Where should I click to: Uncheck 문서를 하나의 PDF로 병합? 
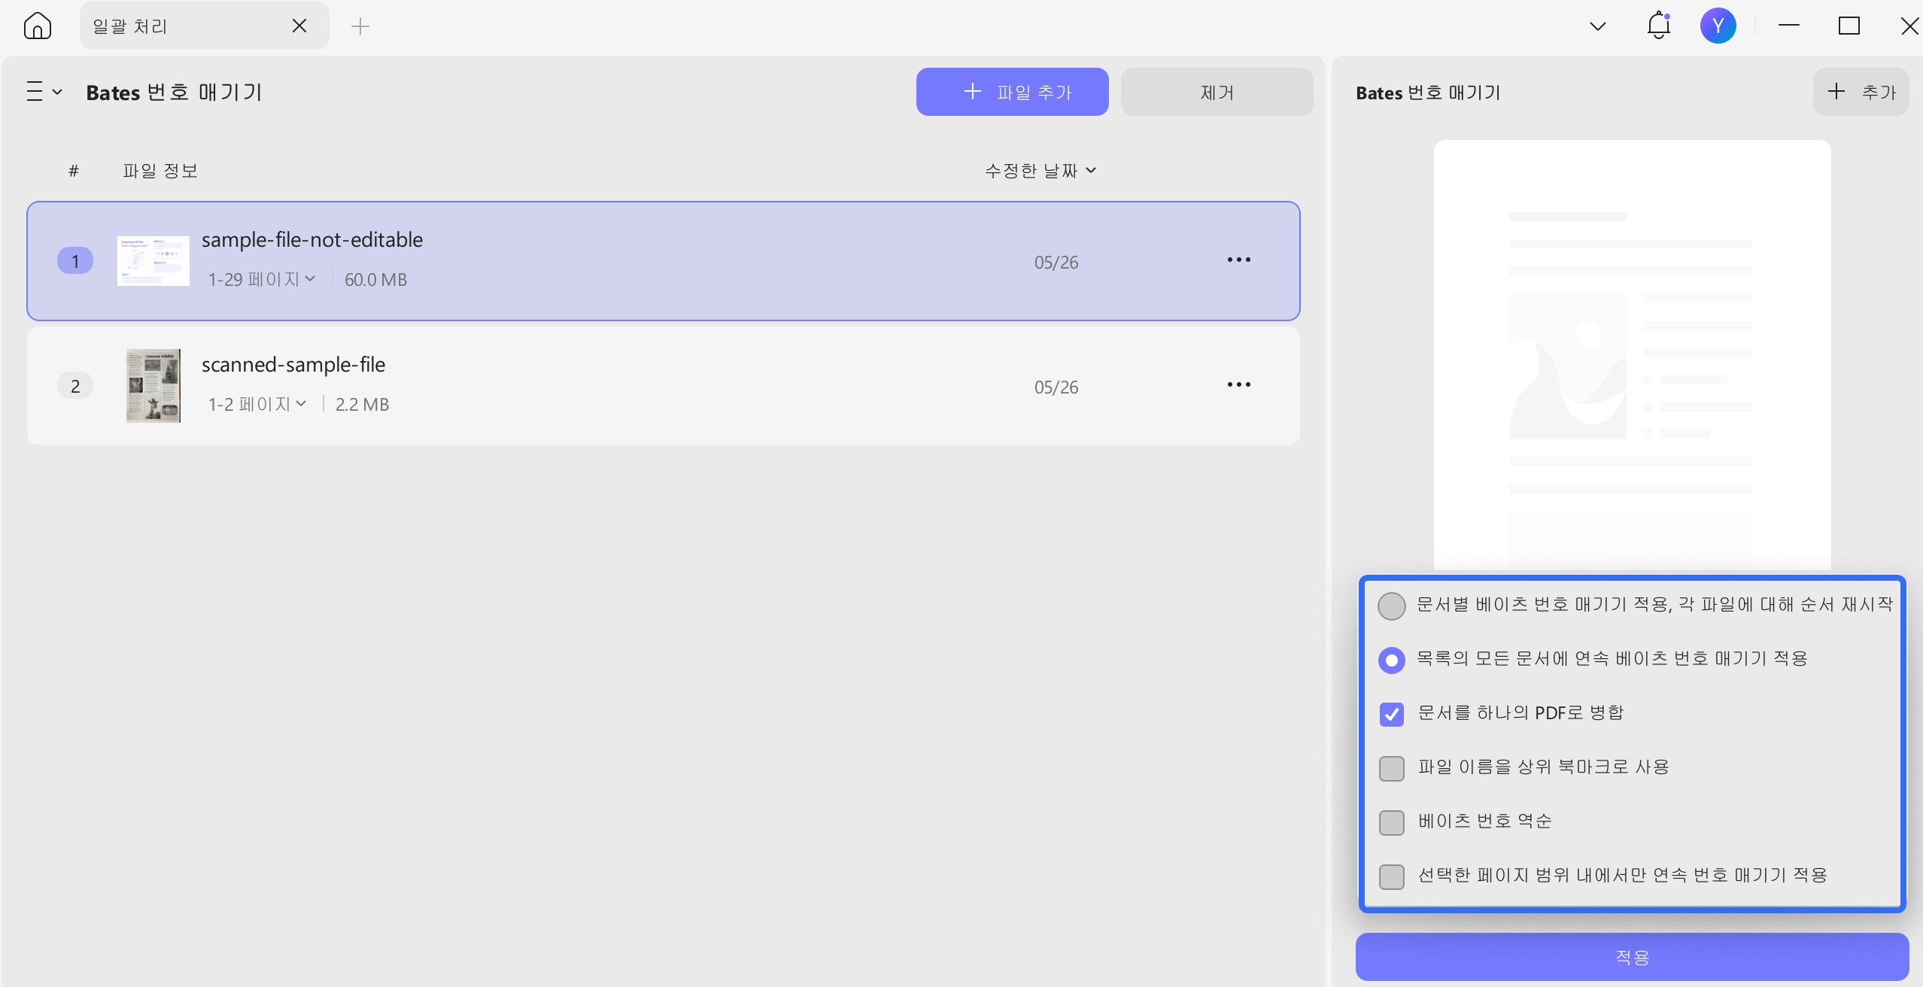pyautogui.click(x=1391, y=714)
